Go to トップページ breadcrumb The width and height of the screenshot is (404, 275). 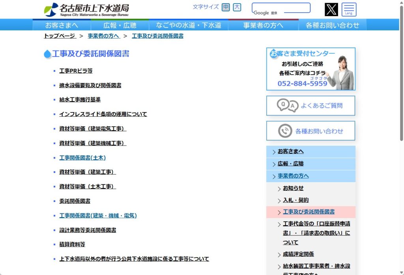pos(59,36)
